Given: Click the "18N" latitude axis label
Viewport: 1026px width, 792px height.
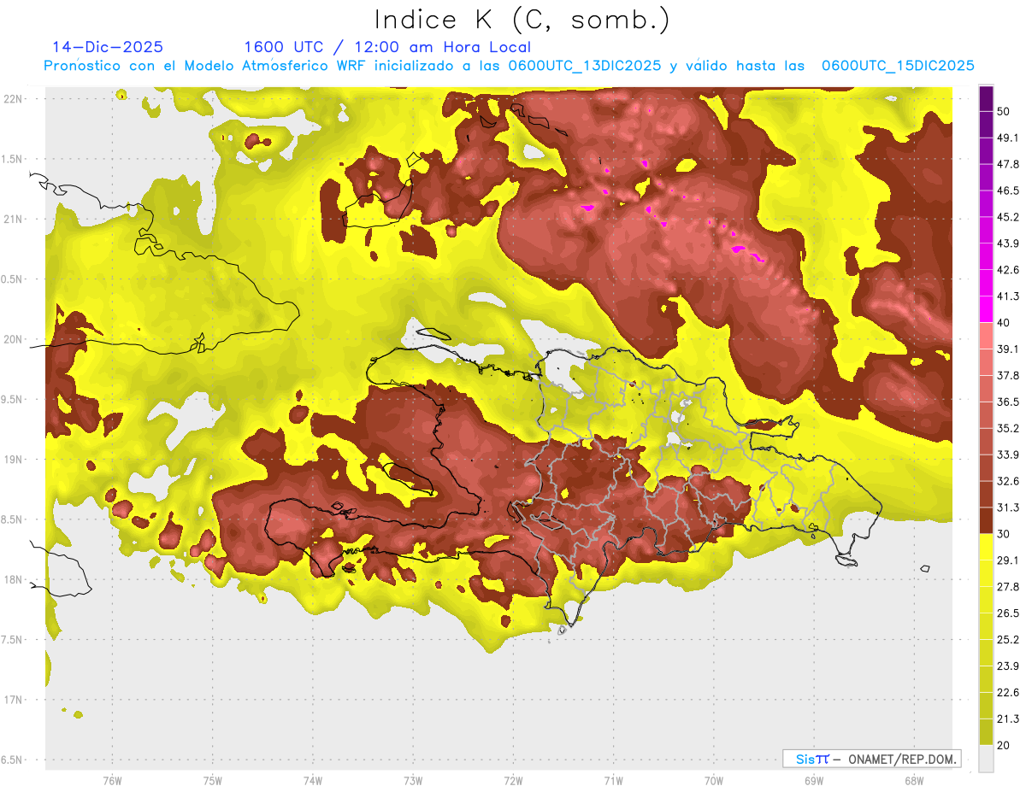Looking at the screenshot, I should [12, 579].
